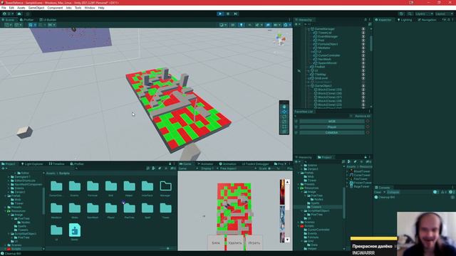Open the GameObject menu
Viewport: 456px width, 256px height.
pos(36,8)
